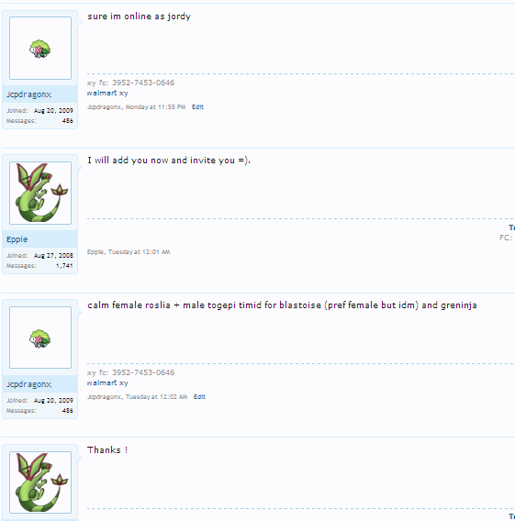
Task: Open Jcpdragonx username link in third post
Action: 29,384
